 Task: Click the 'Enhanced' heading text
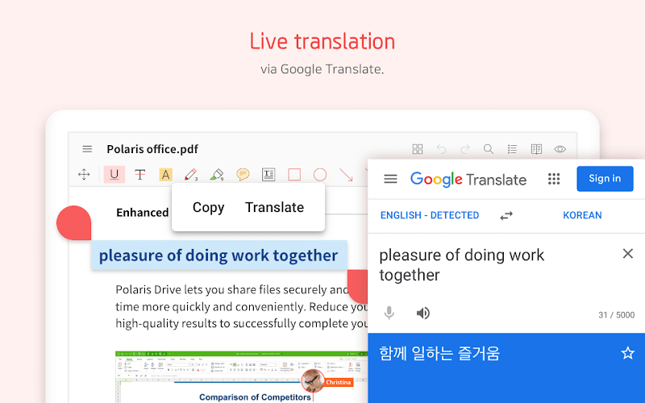(143, 213)
